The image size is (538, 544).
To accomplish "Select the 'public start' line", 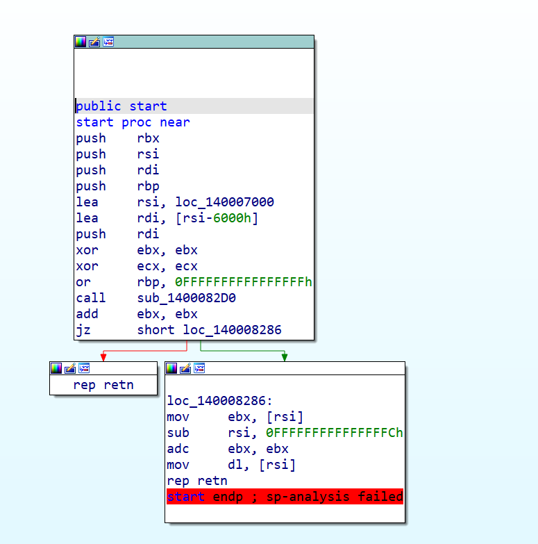I will (194, 106).
